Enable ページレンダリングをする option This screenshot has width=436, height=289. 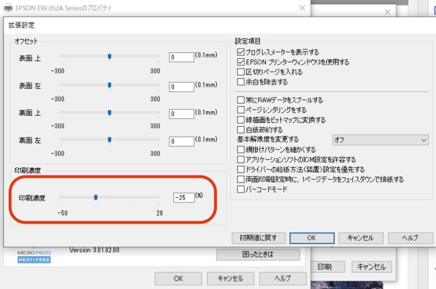241,110
